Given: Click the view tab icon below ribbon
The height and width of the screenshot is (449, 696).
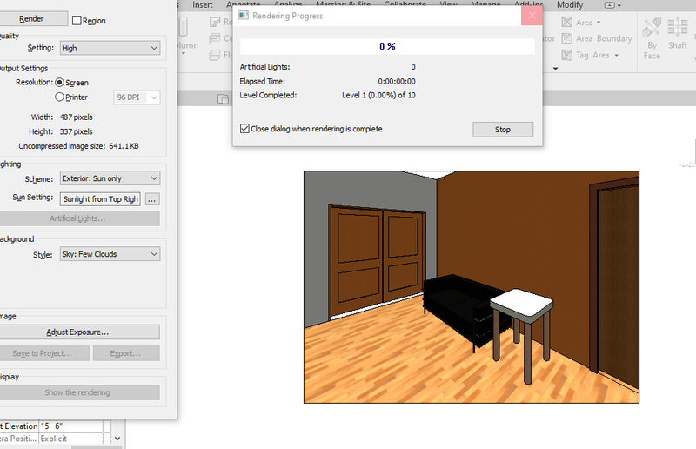Looking at the screenshot, I should (x=224, y=99).
